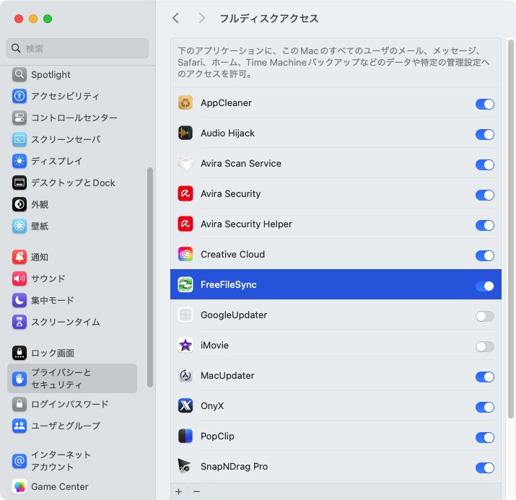Turn on the iMovie toggle

point(484,346)
